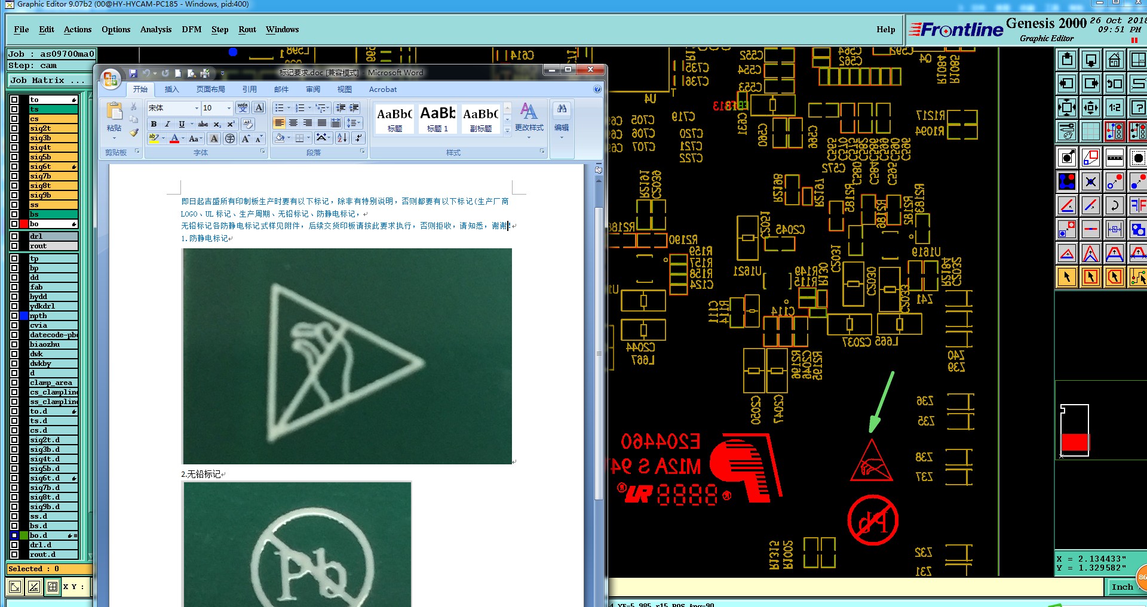Open the File menu in Genesis

(x=22, y=29)
